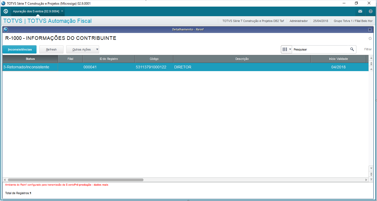The image size is (377, 201).
Task: Click the Total de Registros:1 text
Action: click(18, 193)
